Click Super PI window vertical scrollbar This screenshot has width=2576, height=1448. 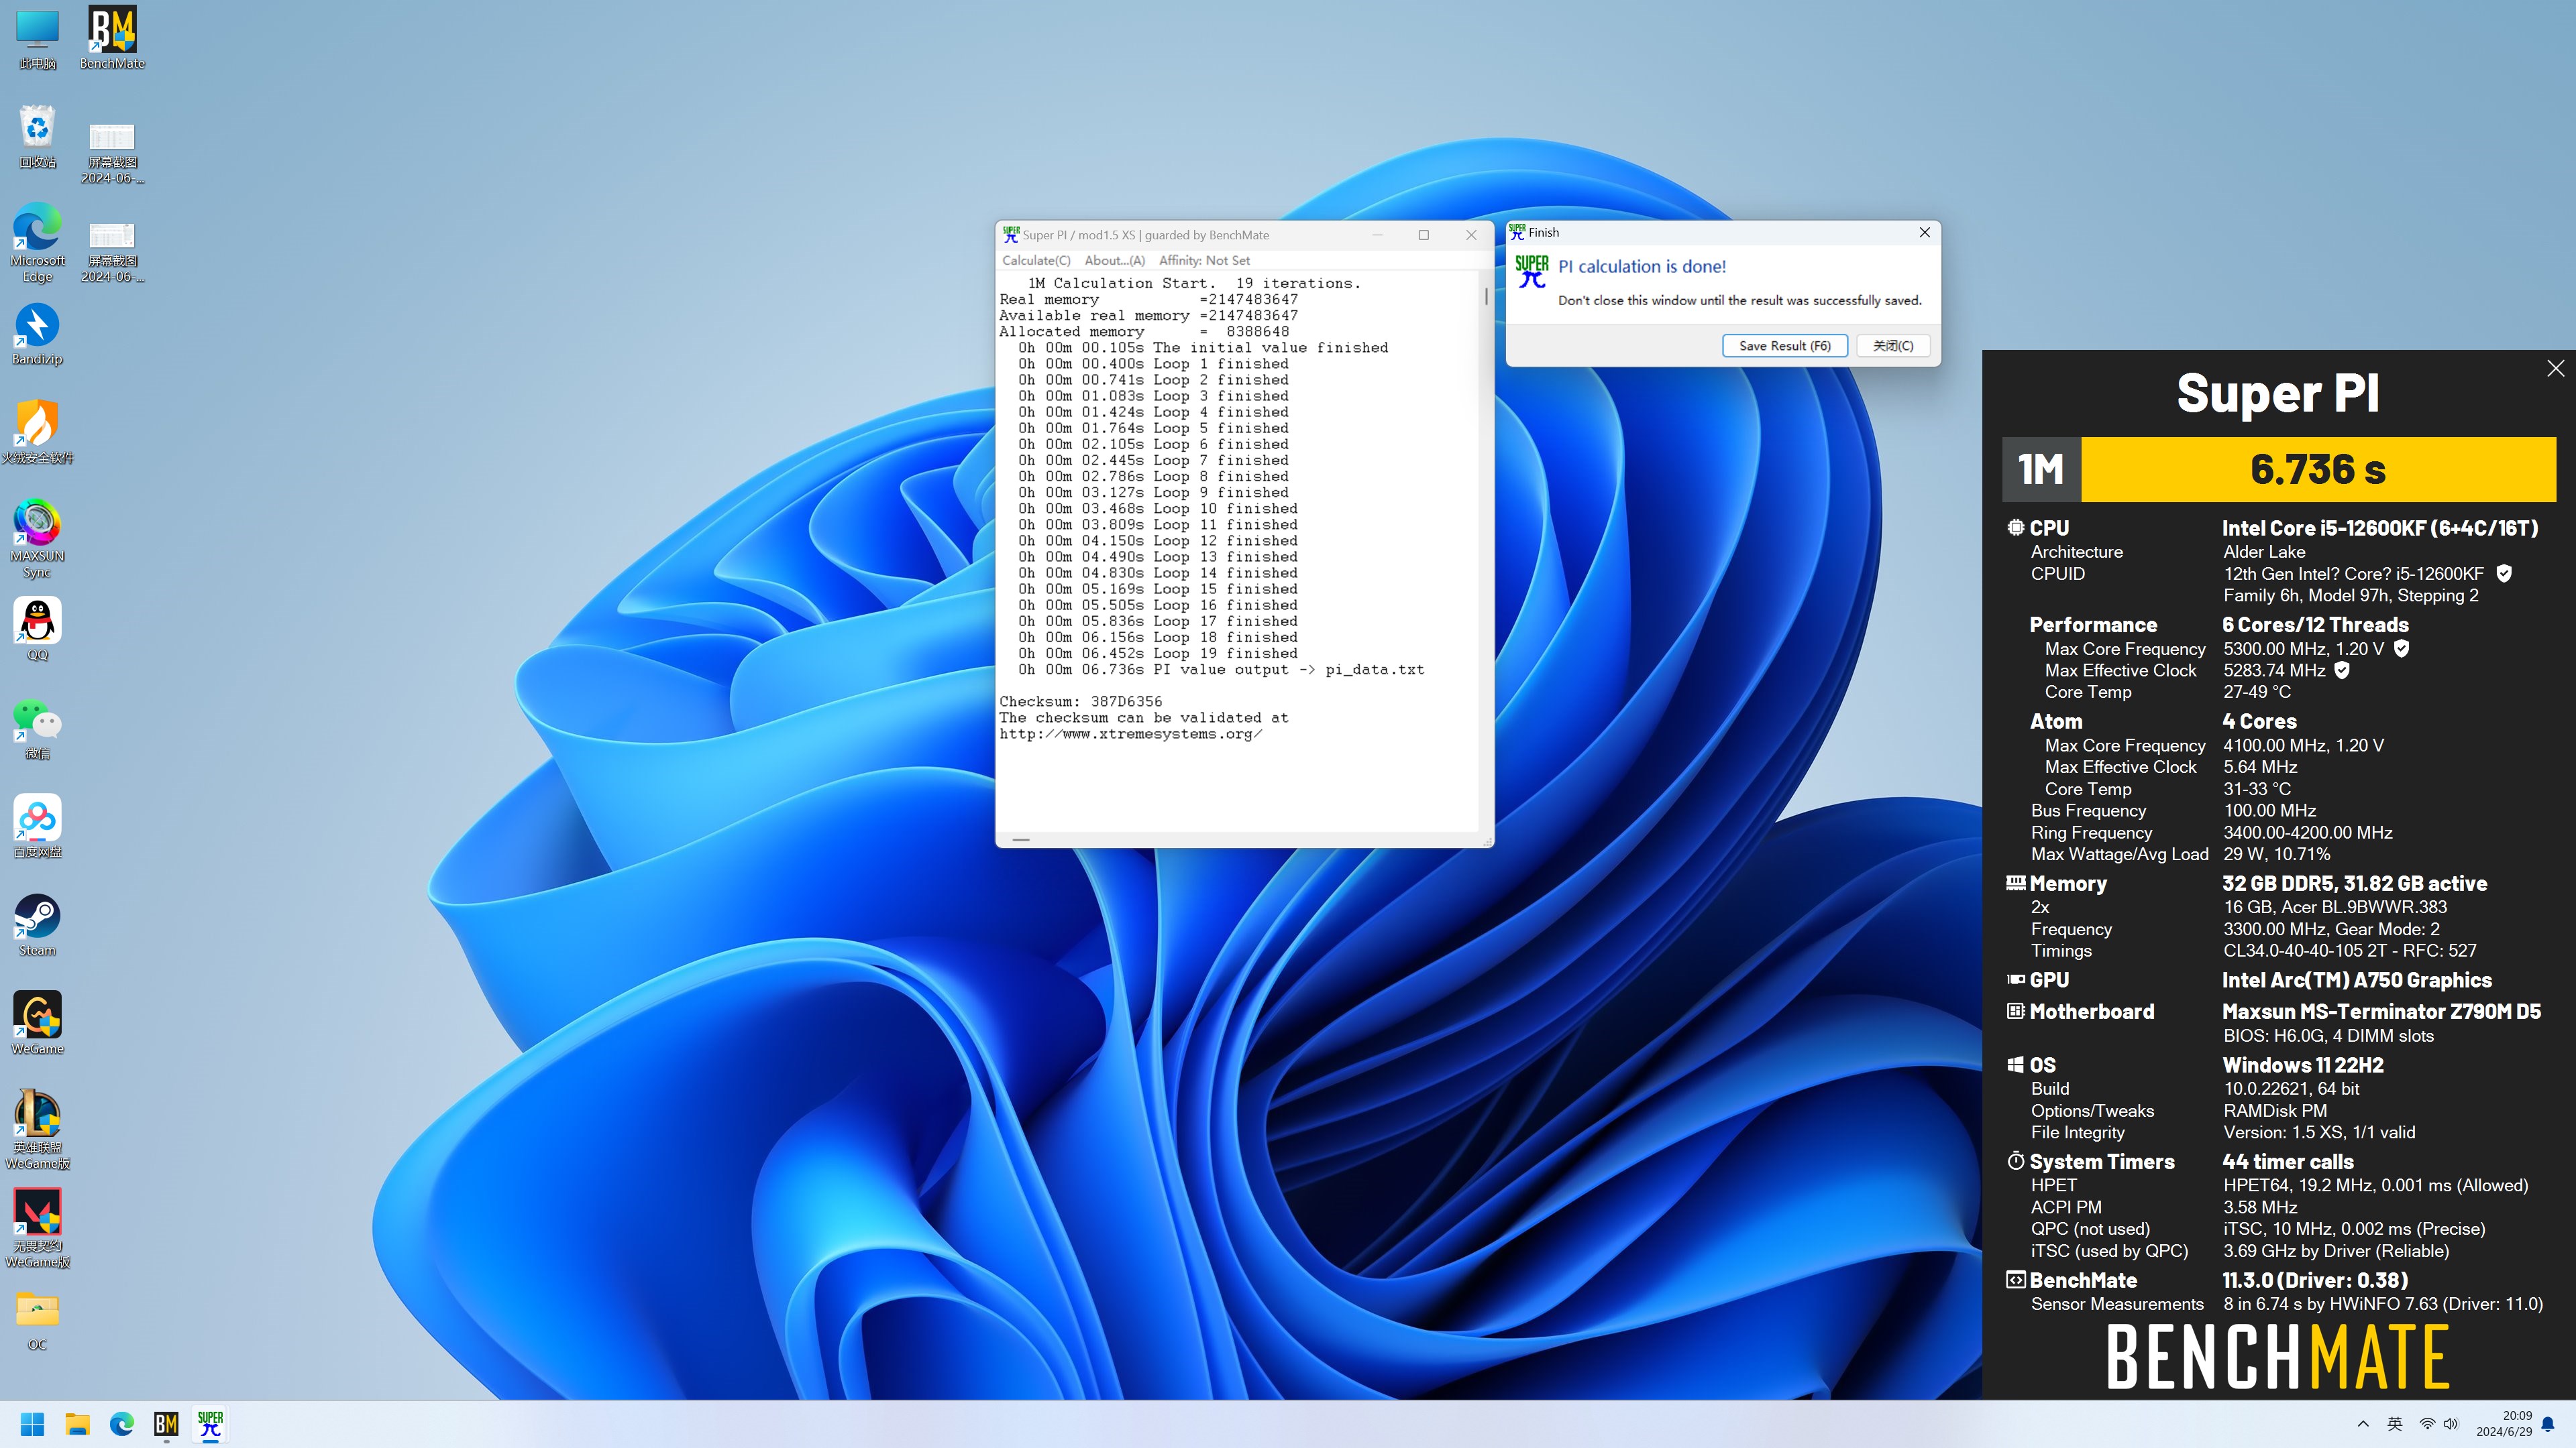pos(1486,550)
